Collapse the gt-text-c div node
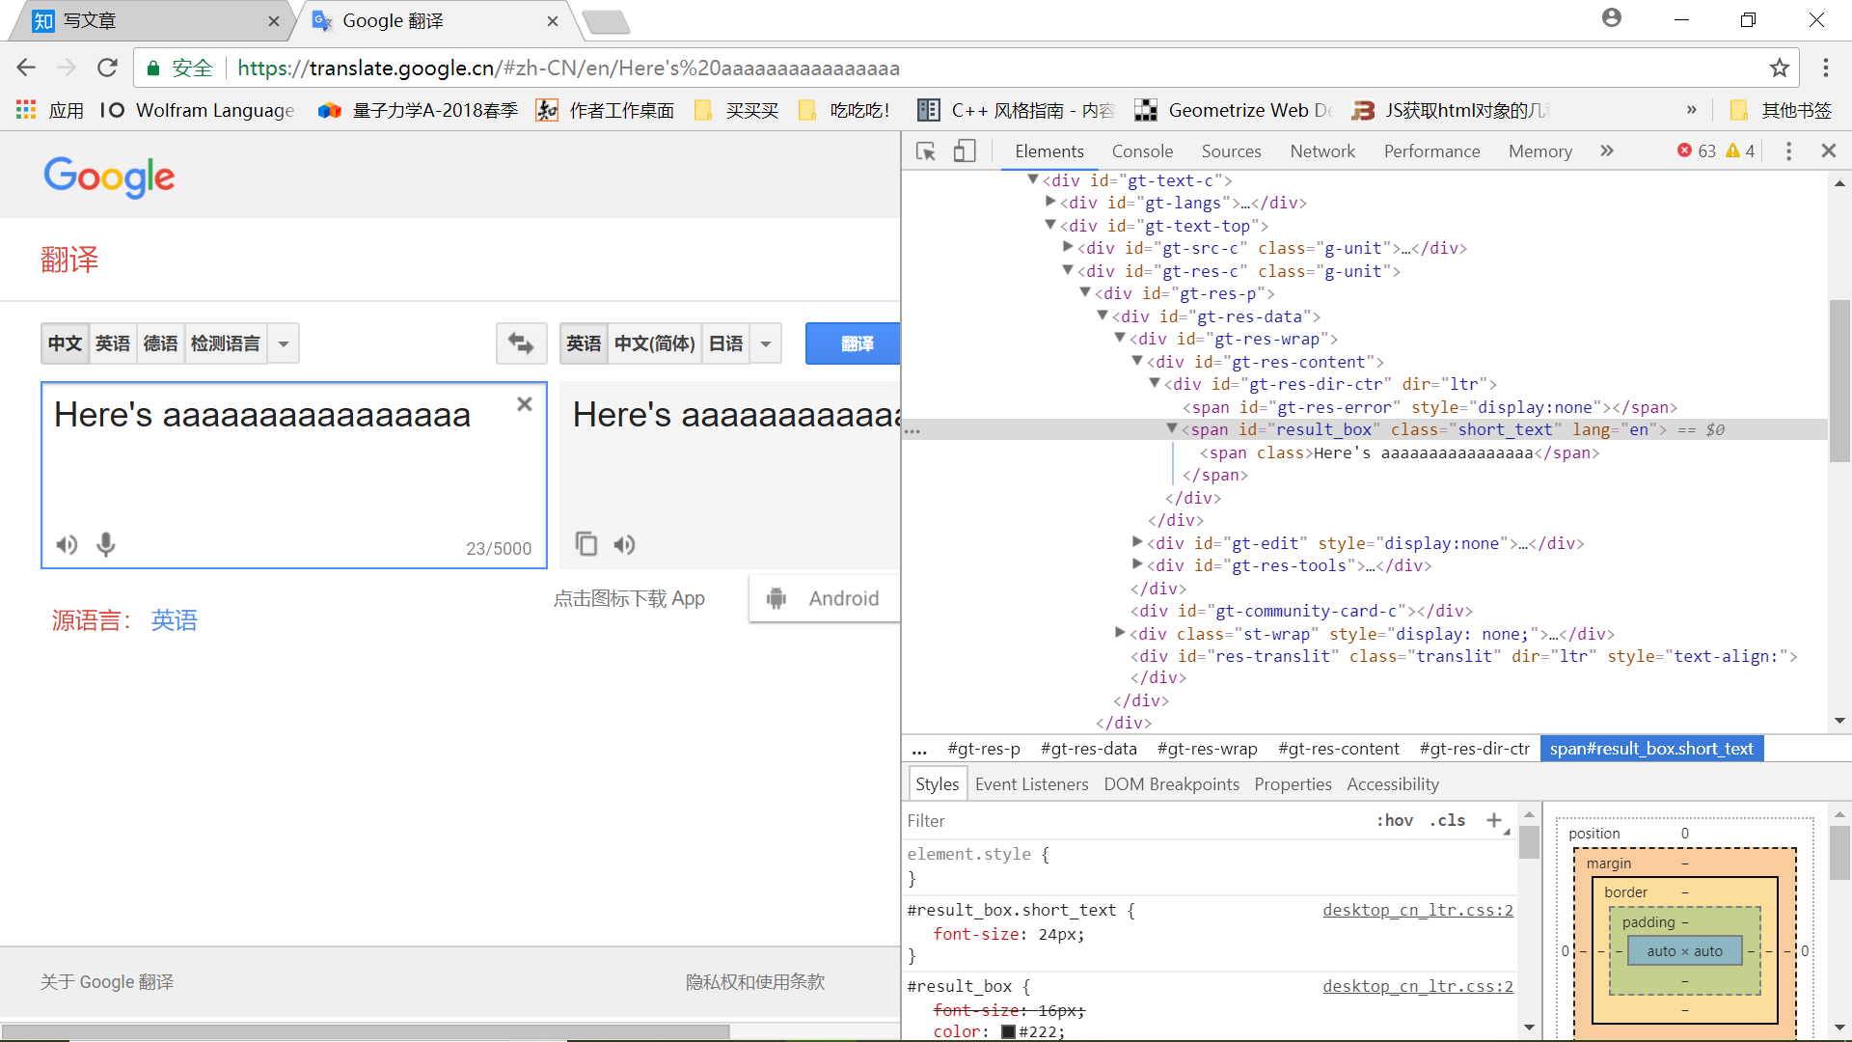 pos(1033,179)
